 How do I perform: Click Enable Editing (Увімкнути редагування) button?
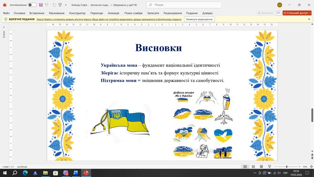[199, 19]
